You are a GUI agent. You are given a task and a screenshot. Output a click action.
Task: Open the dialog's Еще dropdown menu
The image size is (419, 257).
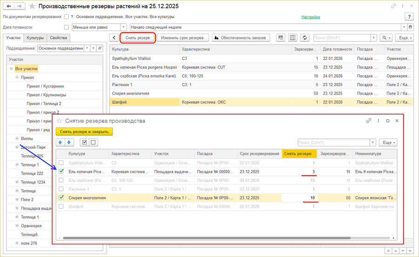(x=388, y=143)
